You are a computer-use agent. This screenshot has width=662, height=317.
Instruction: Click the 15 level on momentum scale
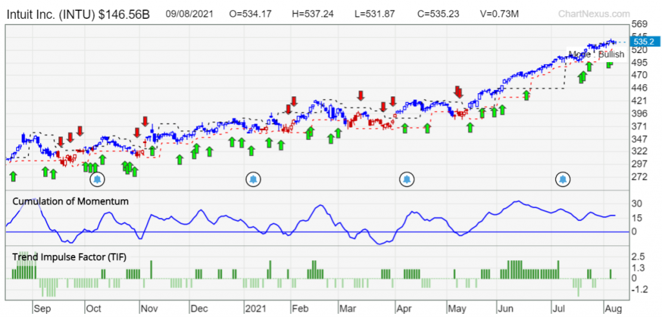point(637,218)
